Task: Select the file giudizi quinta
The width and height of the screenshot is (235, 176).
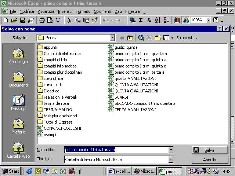Action: pyautogui.click(x=123, y=47)
